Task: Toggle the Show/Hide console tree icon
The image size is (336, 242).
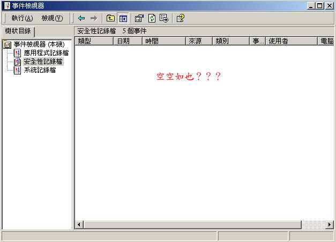Action: [x=123, y=18]
